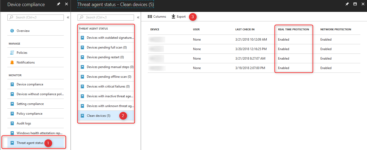Image resolution: width=367 pixels, height=150 pixels.
Task: Click the Windows health attestation icon
Action: [12, 133]
